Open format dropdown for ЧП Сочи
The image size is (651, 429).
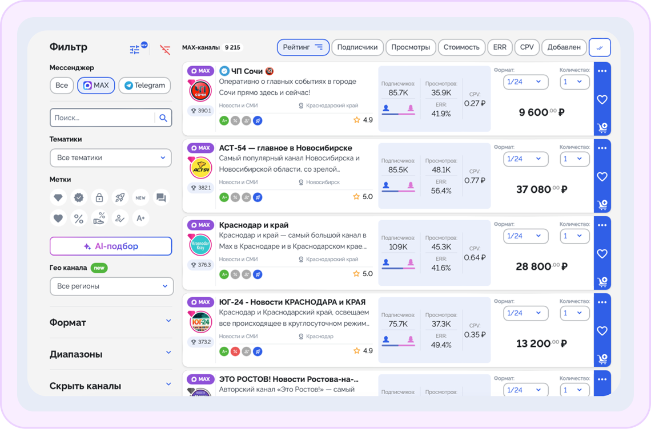pos(525,82)
